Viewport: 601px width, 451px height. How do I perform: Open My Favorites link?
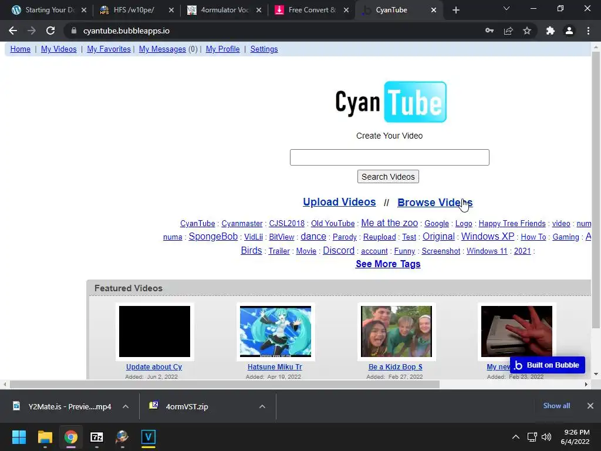click(x=109, y=49)
